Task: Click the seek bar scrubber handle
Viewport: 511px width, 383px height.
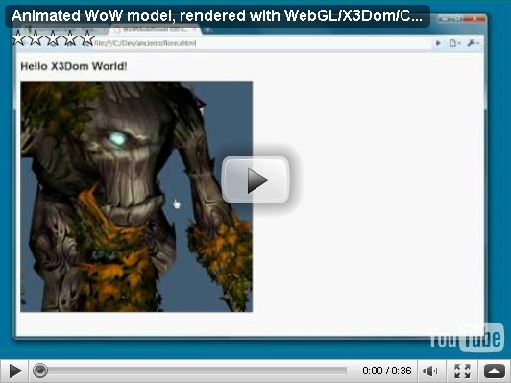Action: click(40, 371)
